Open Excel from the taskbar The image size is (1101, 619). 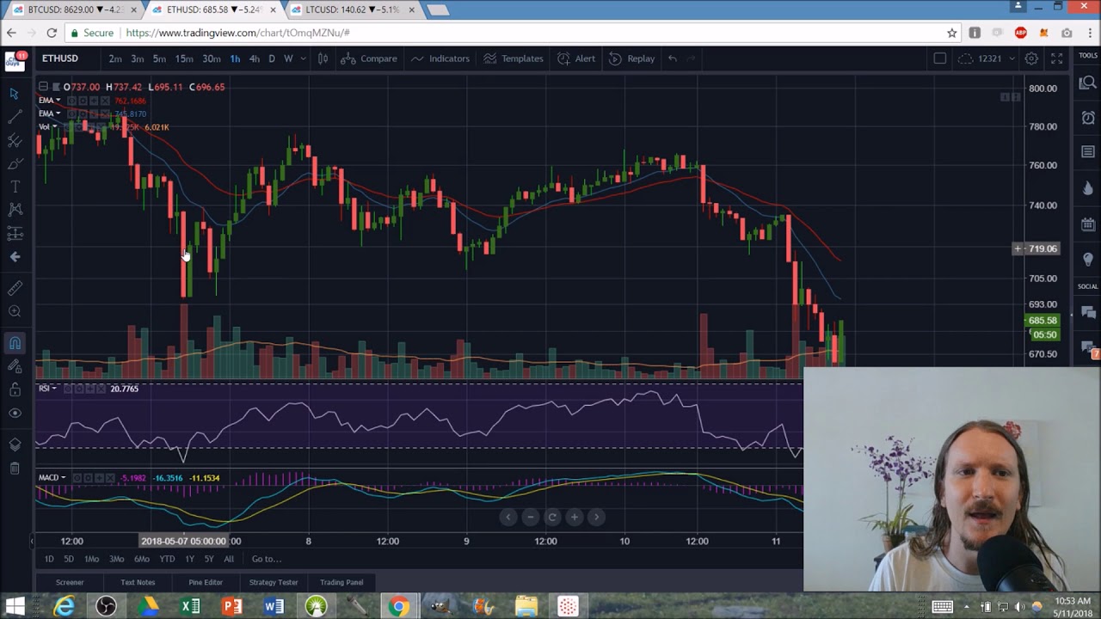(190, 607)
